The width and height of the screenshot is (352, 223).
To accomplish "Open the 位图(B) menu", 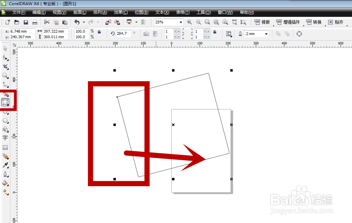I will (x=142, y=12).
